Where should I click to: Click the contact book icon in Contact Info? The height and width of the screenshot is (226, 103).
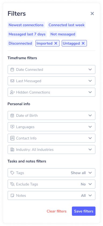click(12, 138)
